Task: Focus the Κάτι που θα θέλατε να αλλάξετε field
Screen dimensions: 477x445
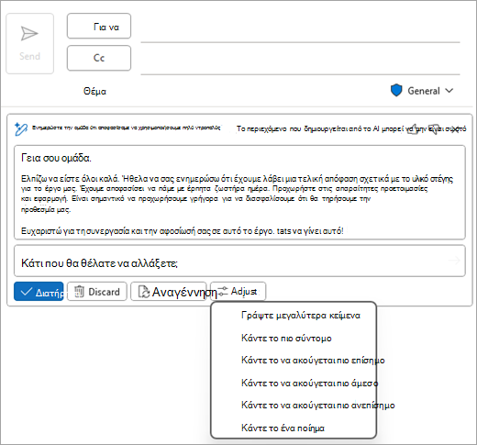Action: [x=239, y=261]
